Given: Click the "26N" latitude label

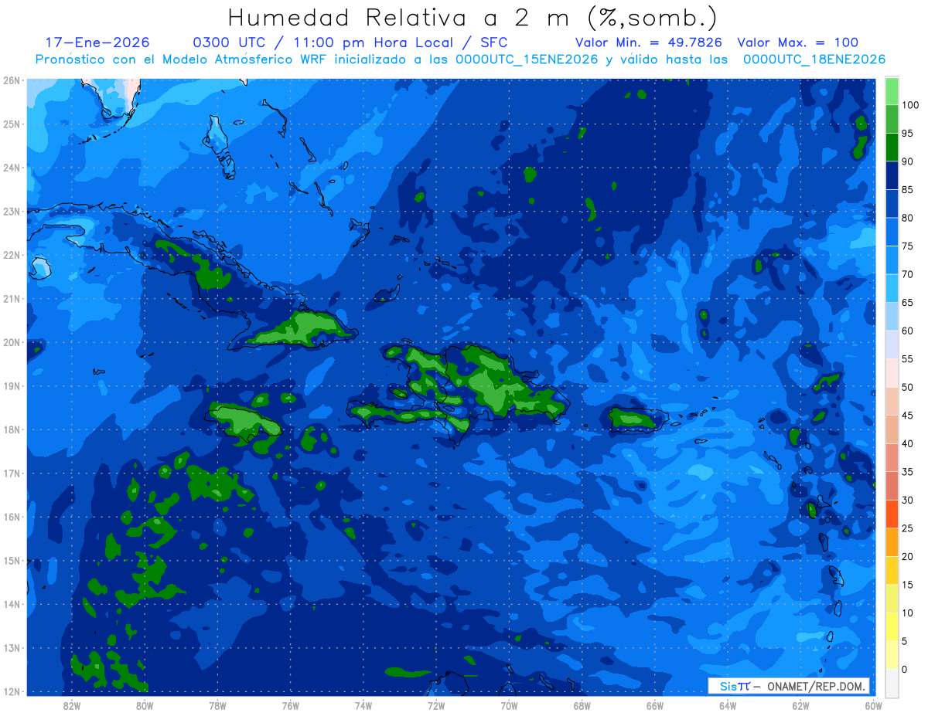Looking at the screenshot, I should (11, 80).
